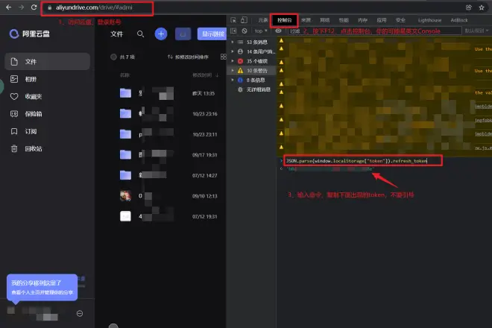Viewport: 492px width, 328px height.
Task: Reload the page with the refresh icon
Action: [34, 7]
